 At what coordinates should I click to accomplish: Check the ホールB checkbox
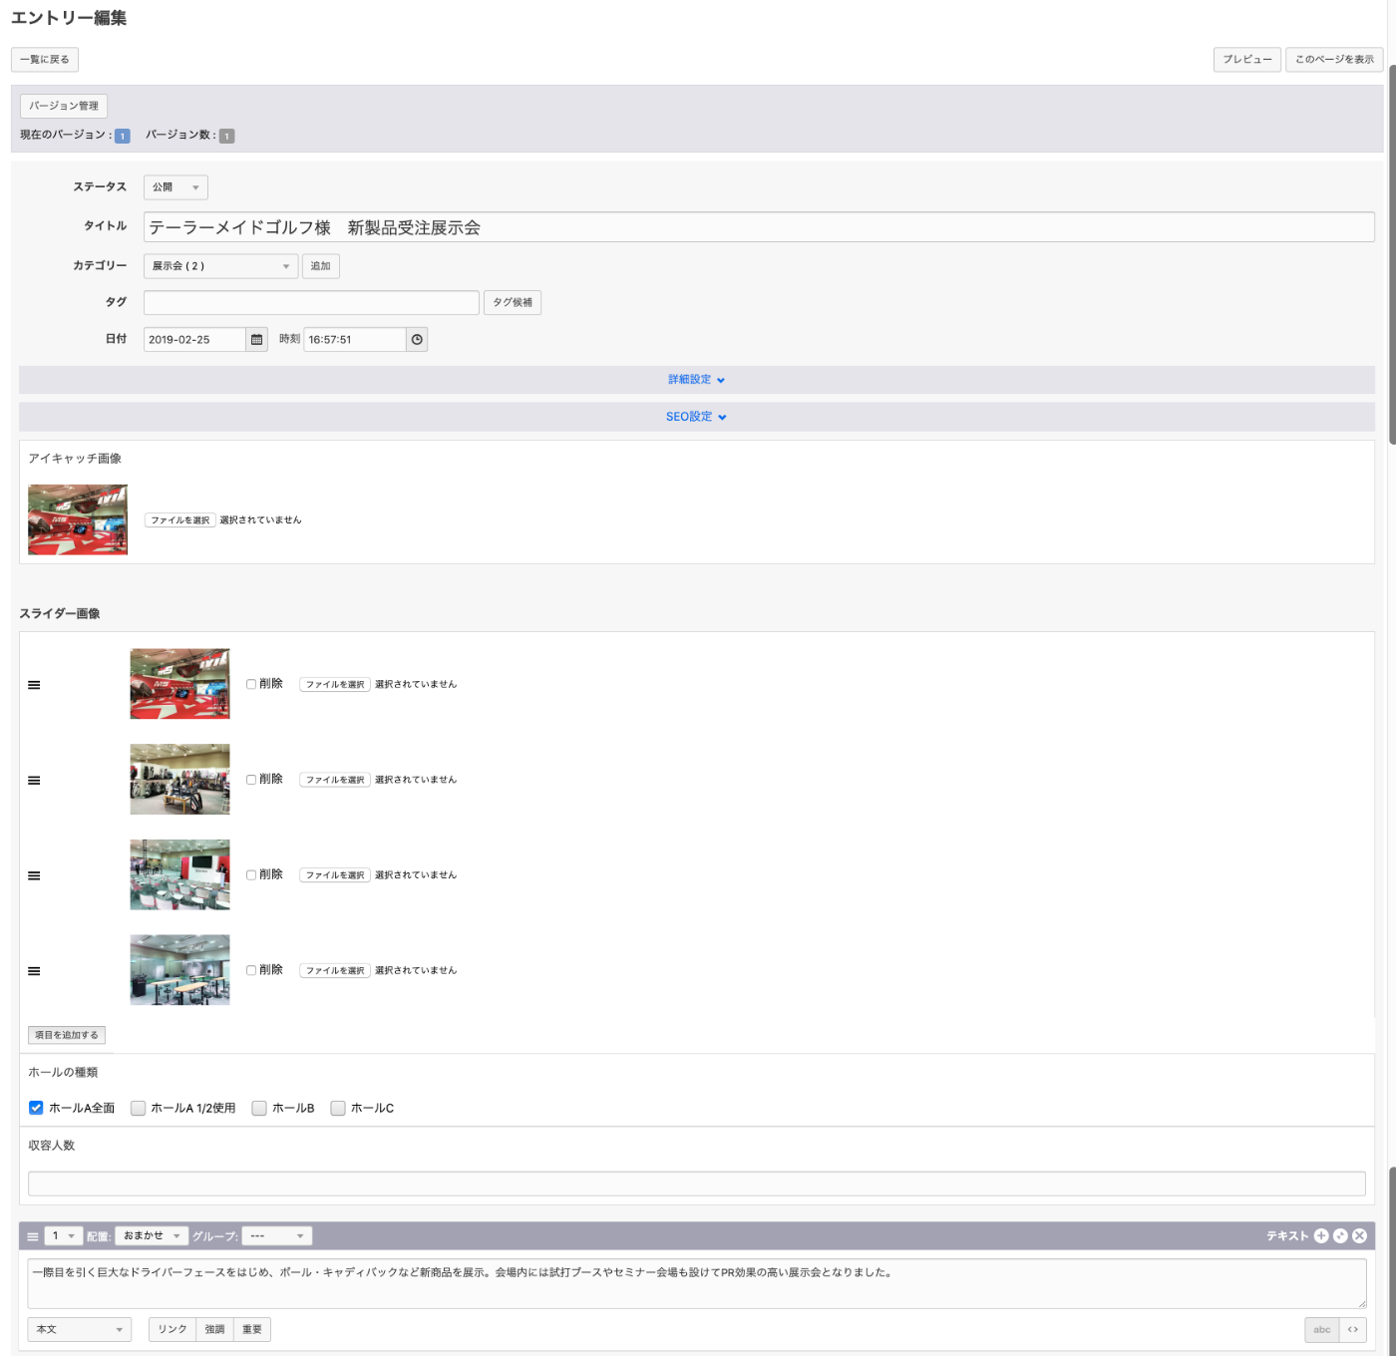click(x=259, y=1108)
